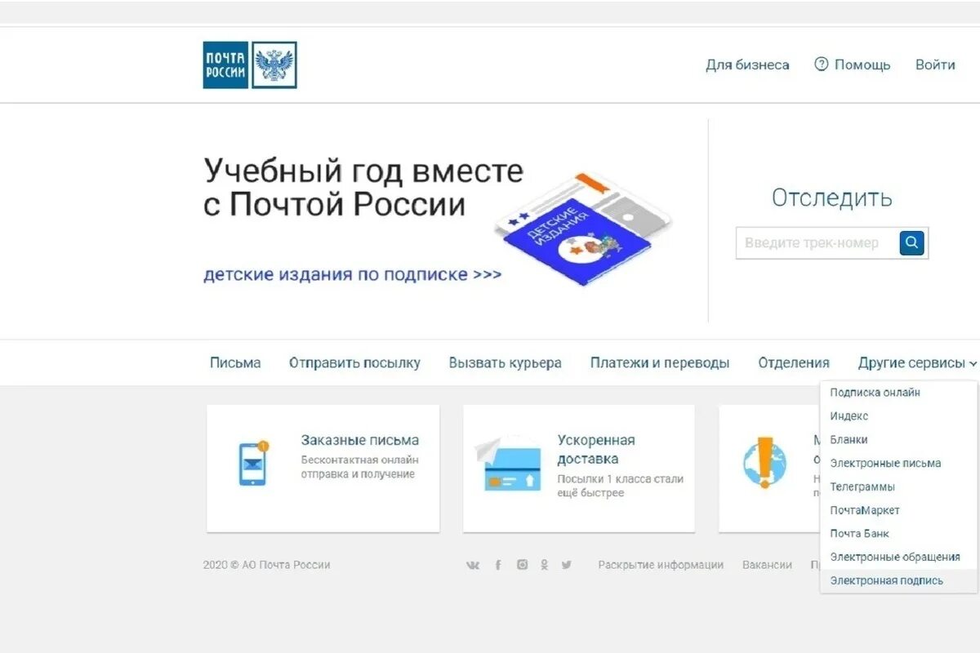This screenshot has width=980, height=653.
Task: Click the help question mark icon
Action: [822, 64]
